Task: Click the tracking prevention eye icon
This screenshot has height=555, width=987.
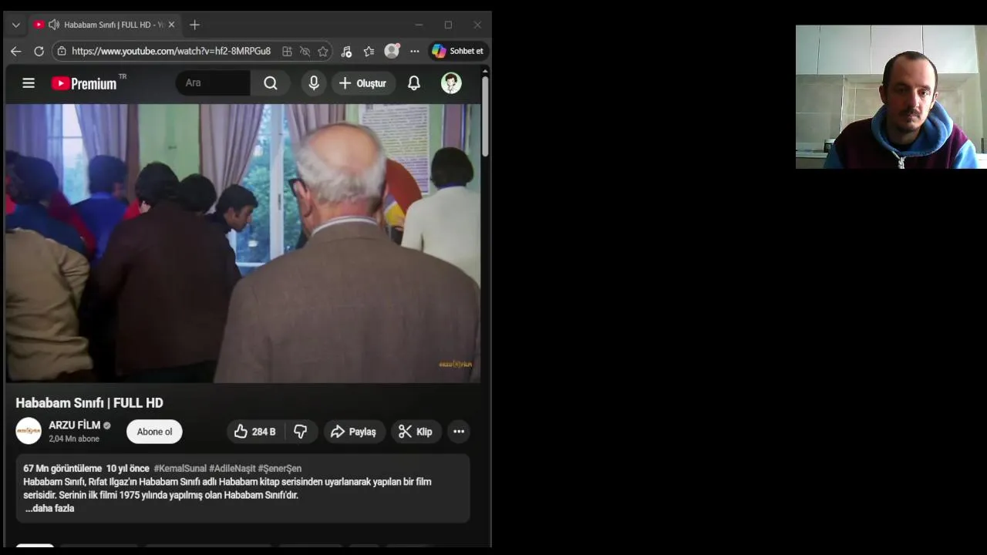Action: 305,51
